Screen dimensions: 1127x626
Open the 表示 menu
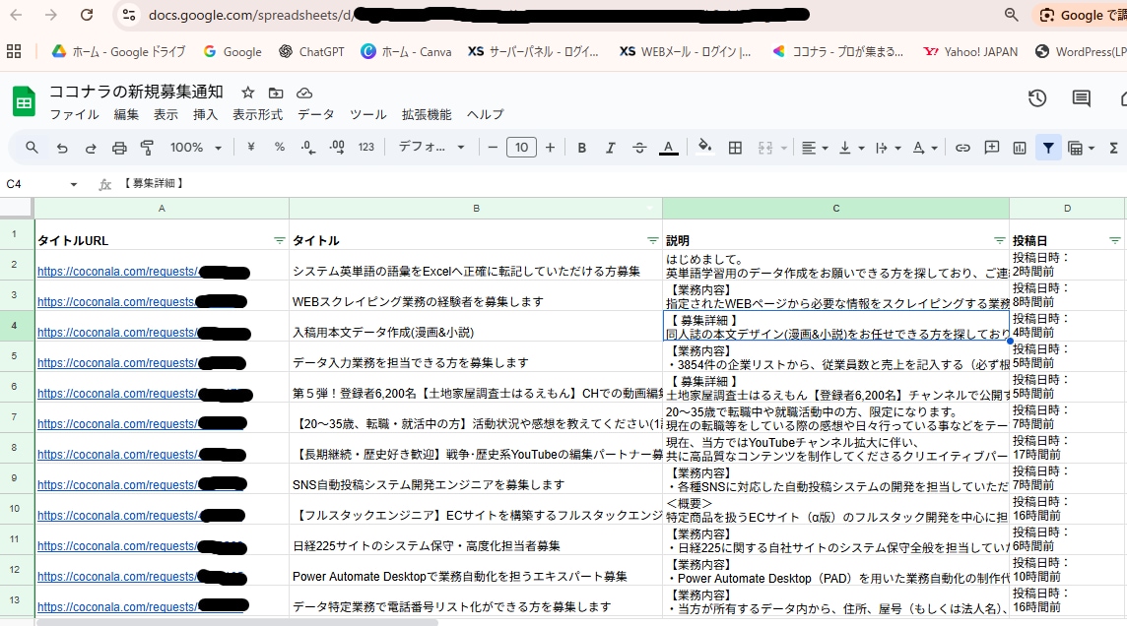(166, 115)
